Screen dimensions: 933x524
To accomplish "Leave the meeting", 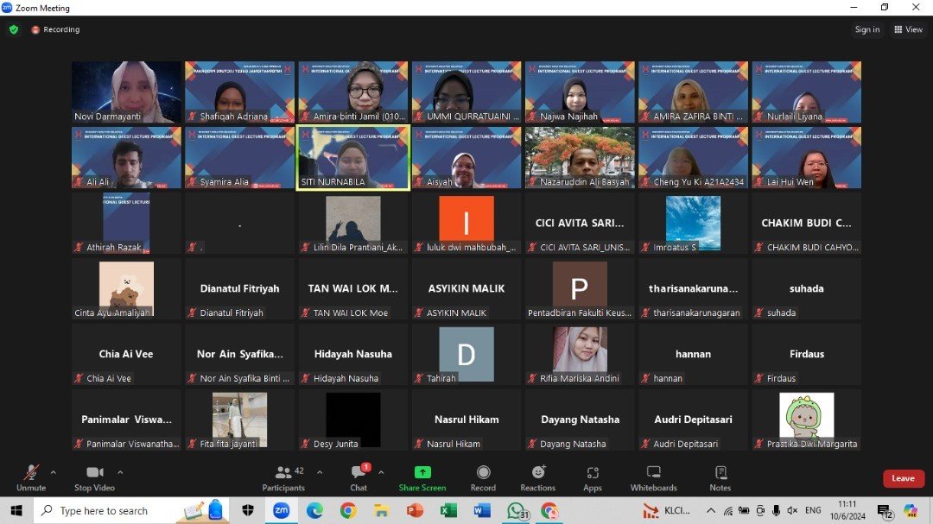I will [x=903, y=478].
